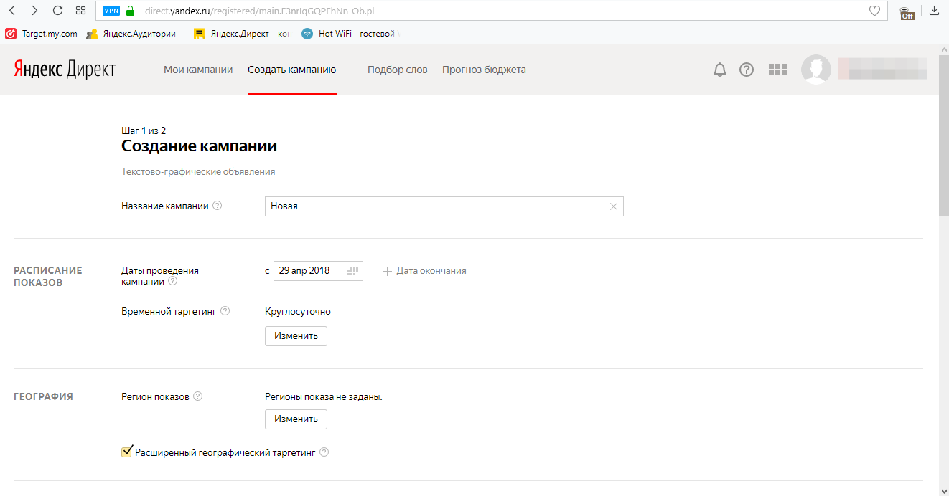Open the speed dial grid icon
Image resolution: width=949 pixels, height=496 pixels.
80,11
